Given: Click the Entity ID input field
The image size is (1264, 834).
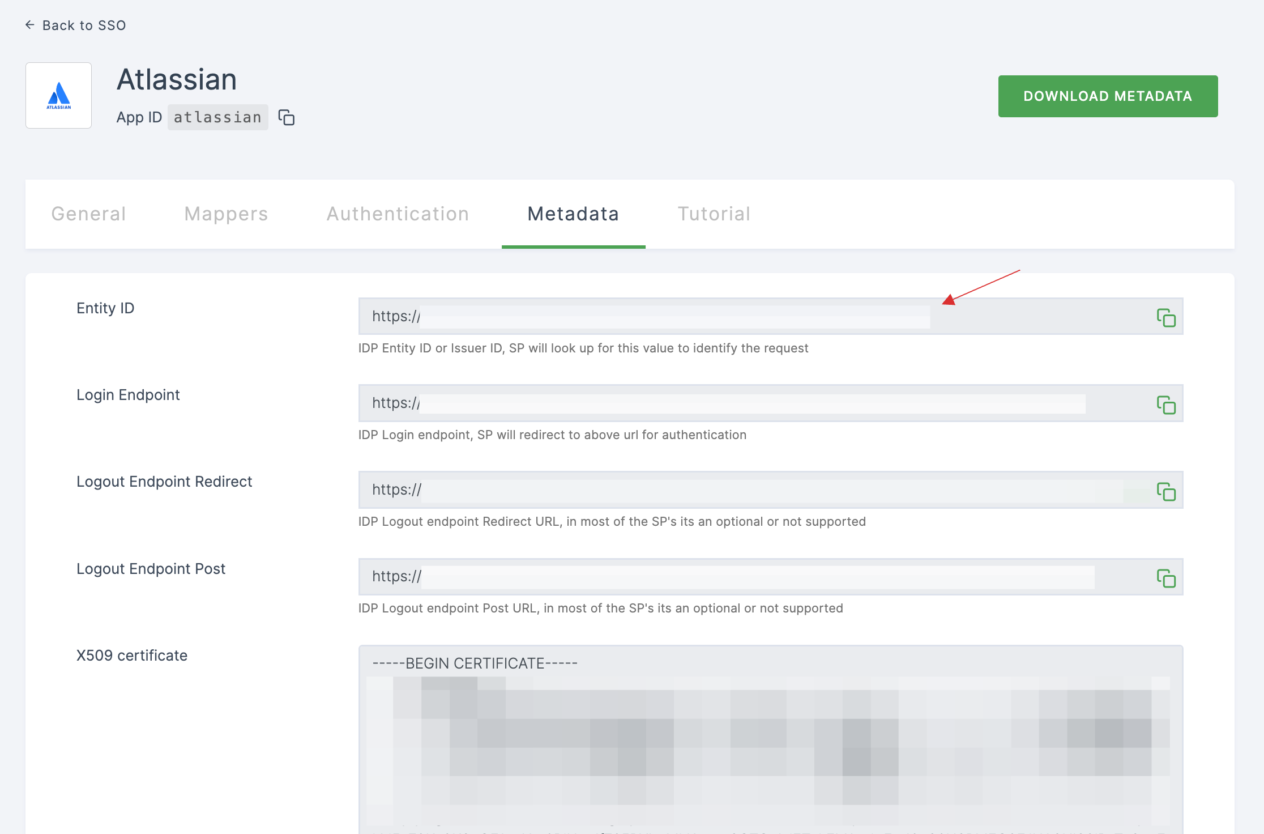Looking at the screenshot, I should pos(771,316).
